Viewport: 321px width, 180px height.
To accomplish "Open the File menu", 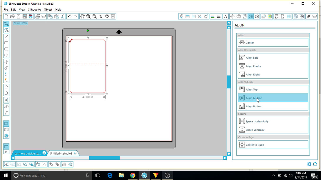I will (x=6, y=10).
